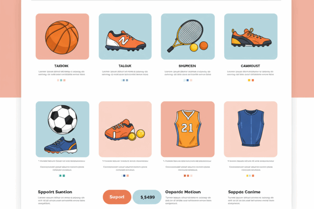The height and width of the screenshot is (209, 314).
Task: Open the TALOUK product title link
Action: [x=125, y=66]
